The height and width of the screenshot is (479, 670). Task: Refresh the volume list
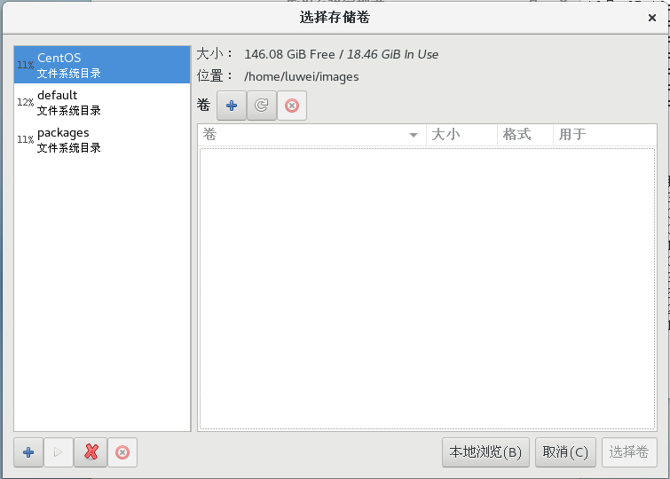(262, 106)
